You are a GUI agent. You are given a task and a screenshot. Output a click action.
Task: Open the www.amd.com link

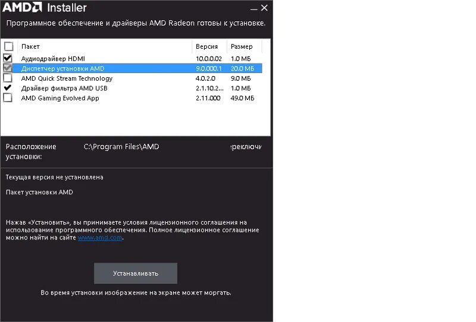click(100, 238)
